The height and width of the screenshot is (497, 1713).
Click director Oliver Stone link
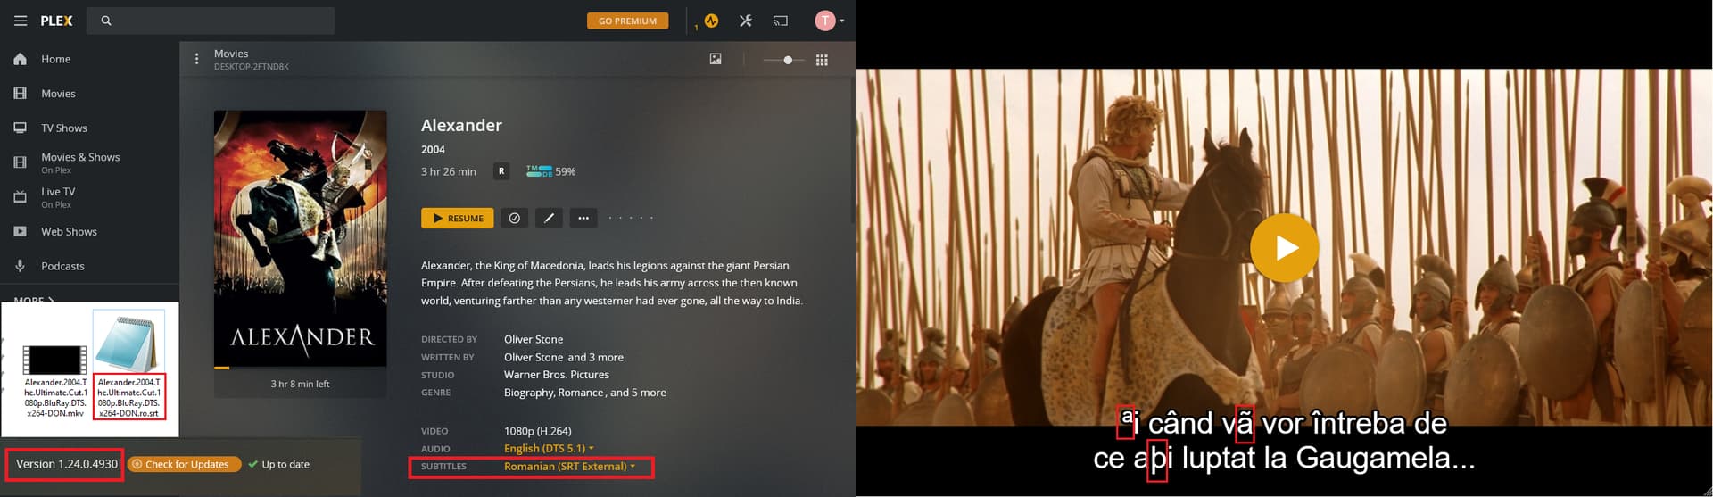(534, 340)
